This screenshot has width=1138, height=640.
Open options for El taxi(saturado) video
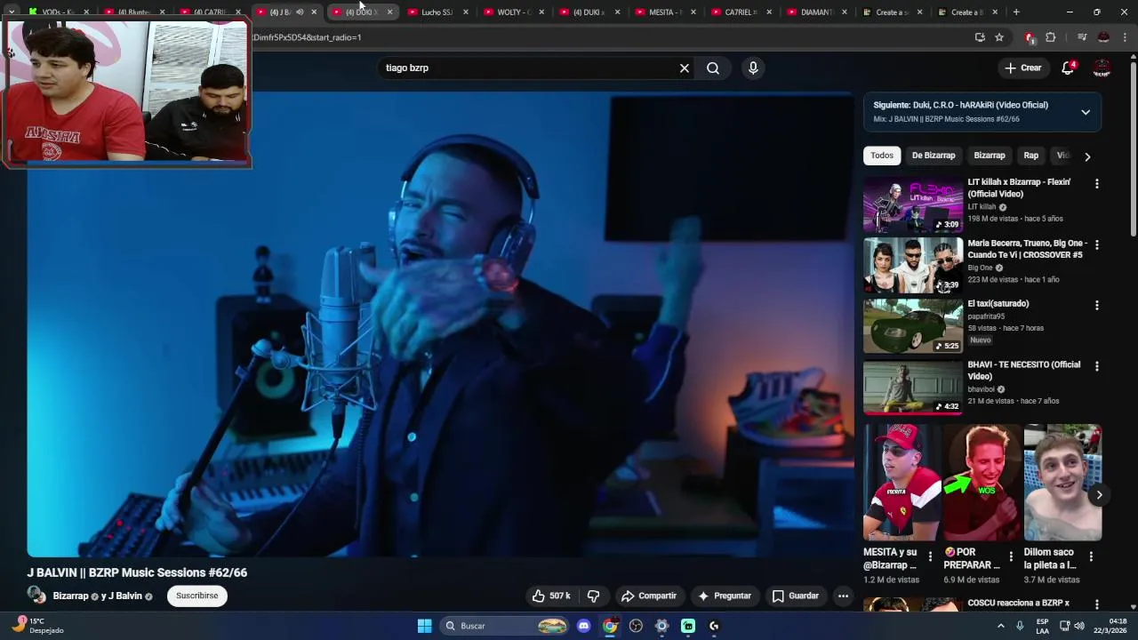click(1096, 305)
